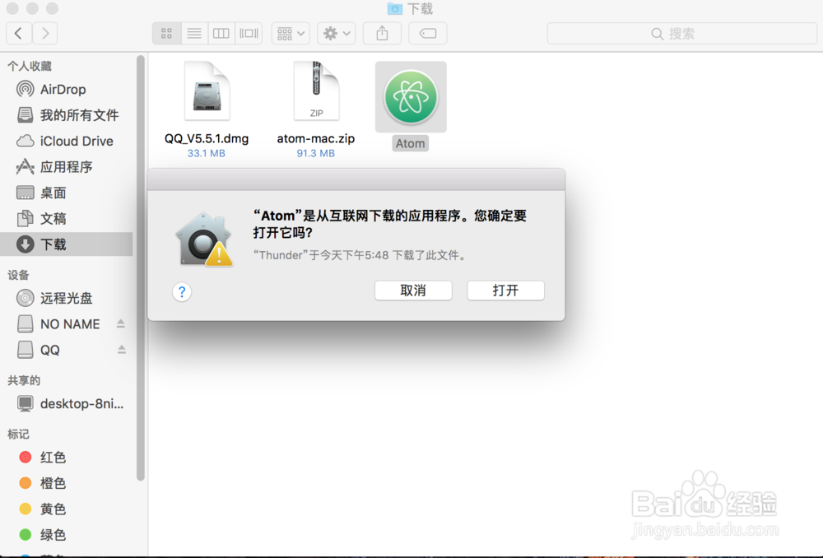
Task: Open the item arrangement dropdown
Action: (290, 33)
